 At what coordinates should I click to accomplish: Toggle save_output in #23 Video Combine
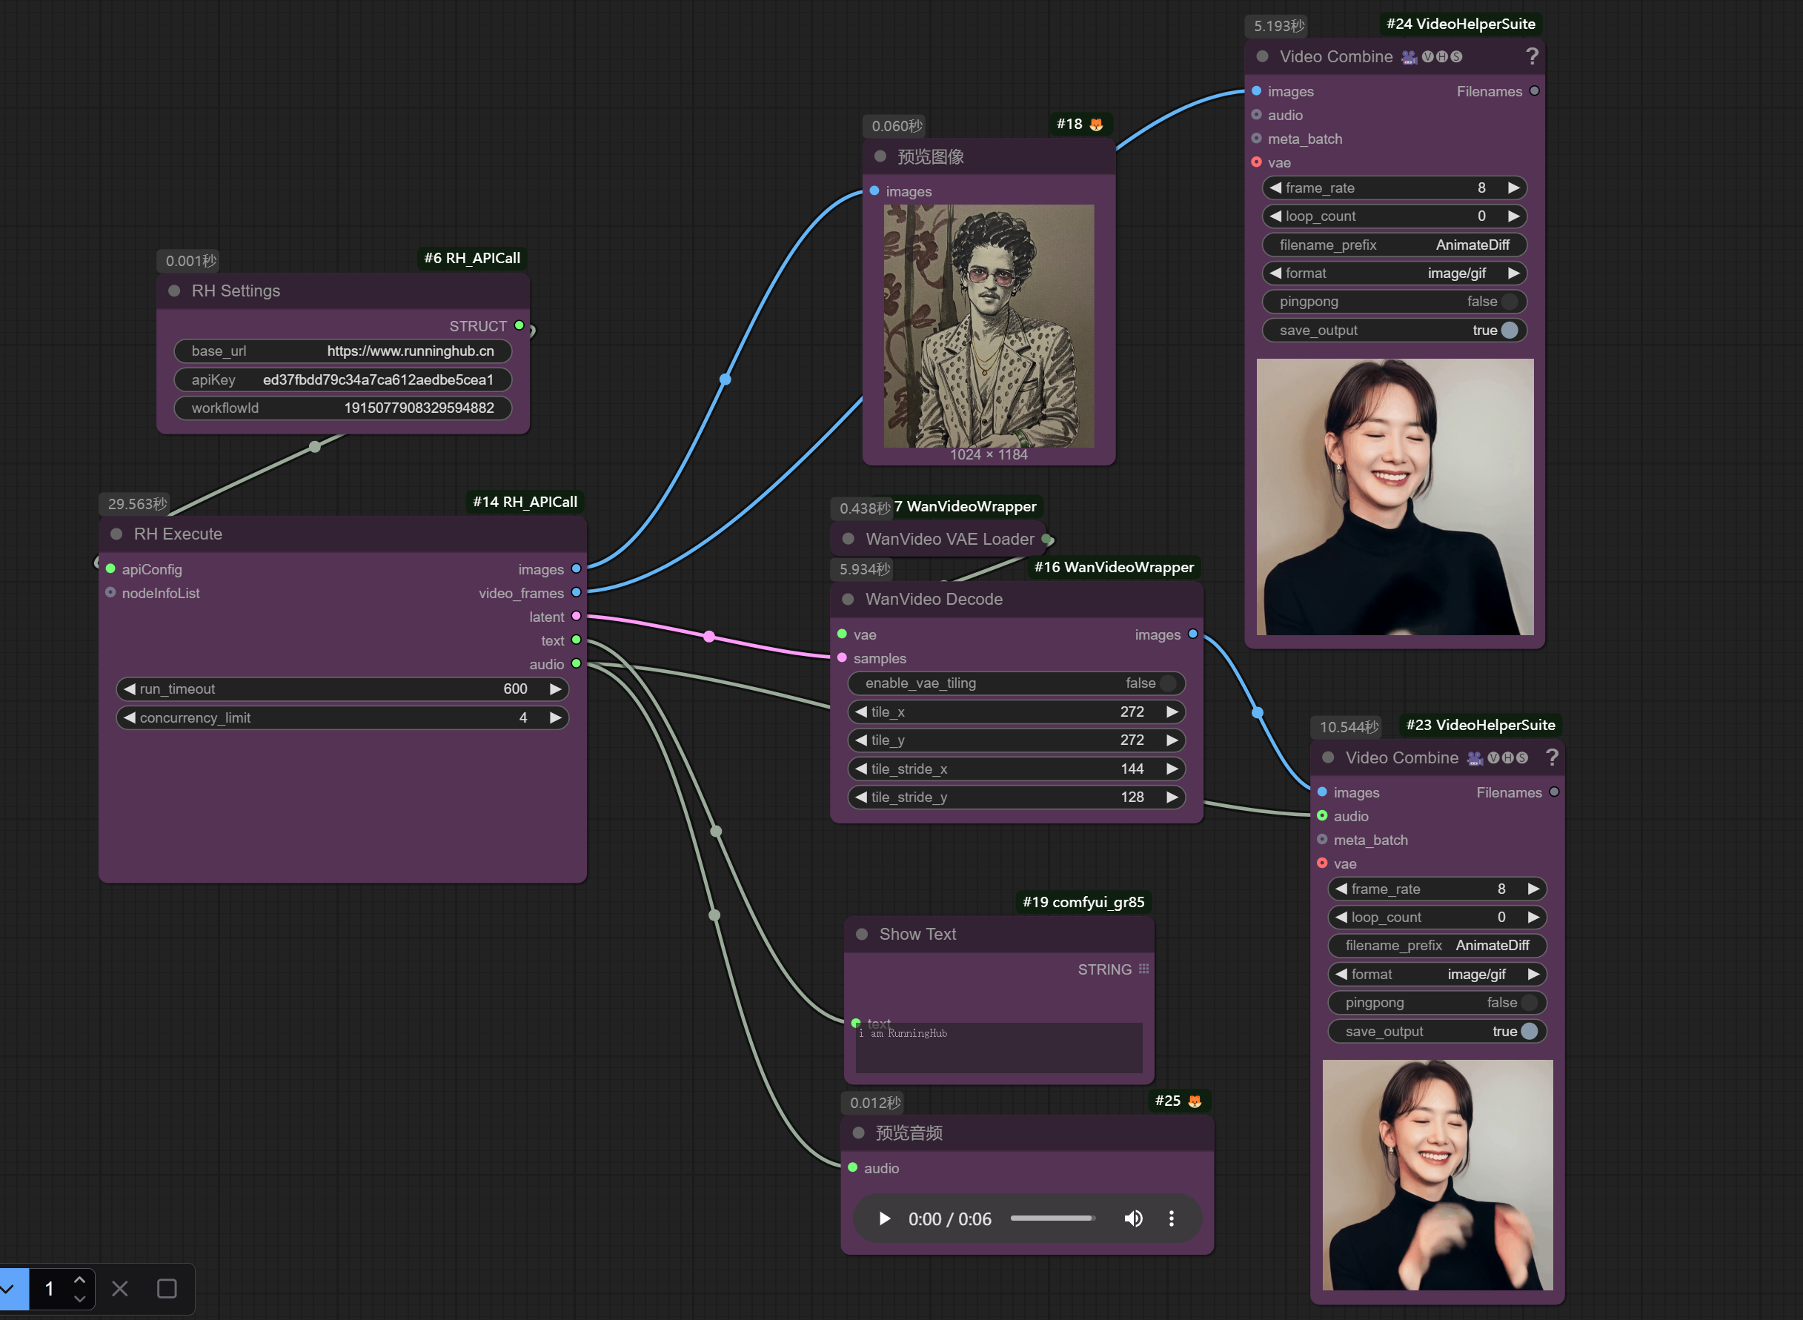(x=1437, y=1031)
